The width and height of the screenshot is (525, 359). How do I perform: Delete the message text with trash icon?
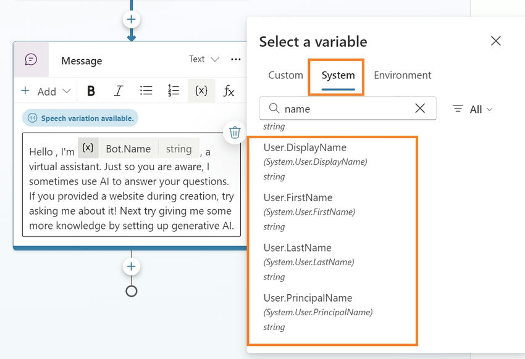(x=235, y=132)
